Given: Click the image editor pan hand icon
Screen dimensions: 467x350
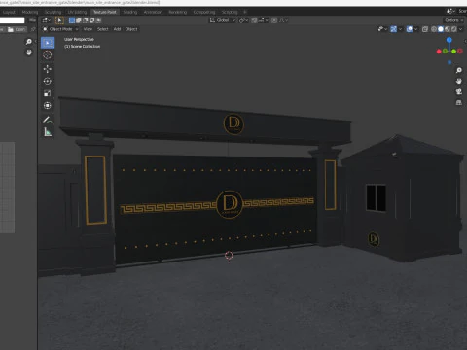Looking at the screenshot, I should [x=29, y=52].
